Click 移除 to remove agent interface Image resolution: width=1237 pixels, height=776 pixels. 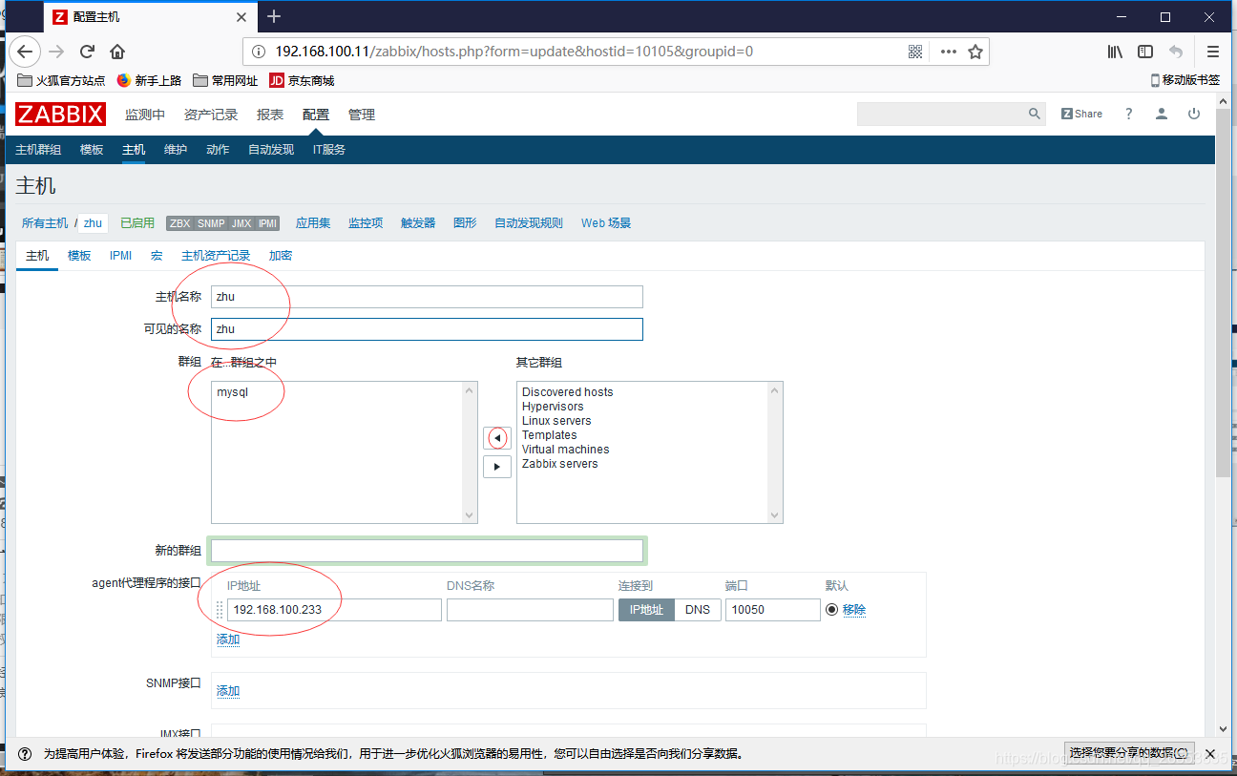[x=854, y=610]
